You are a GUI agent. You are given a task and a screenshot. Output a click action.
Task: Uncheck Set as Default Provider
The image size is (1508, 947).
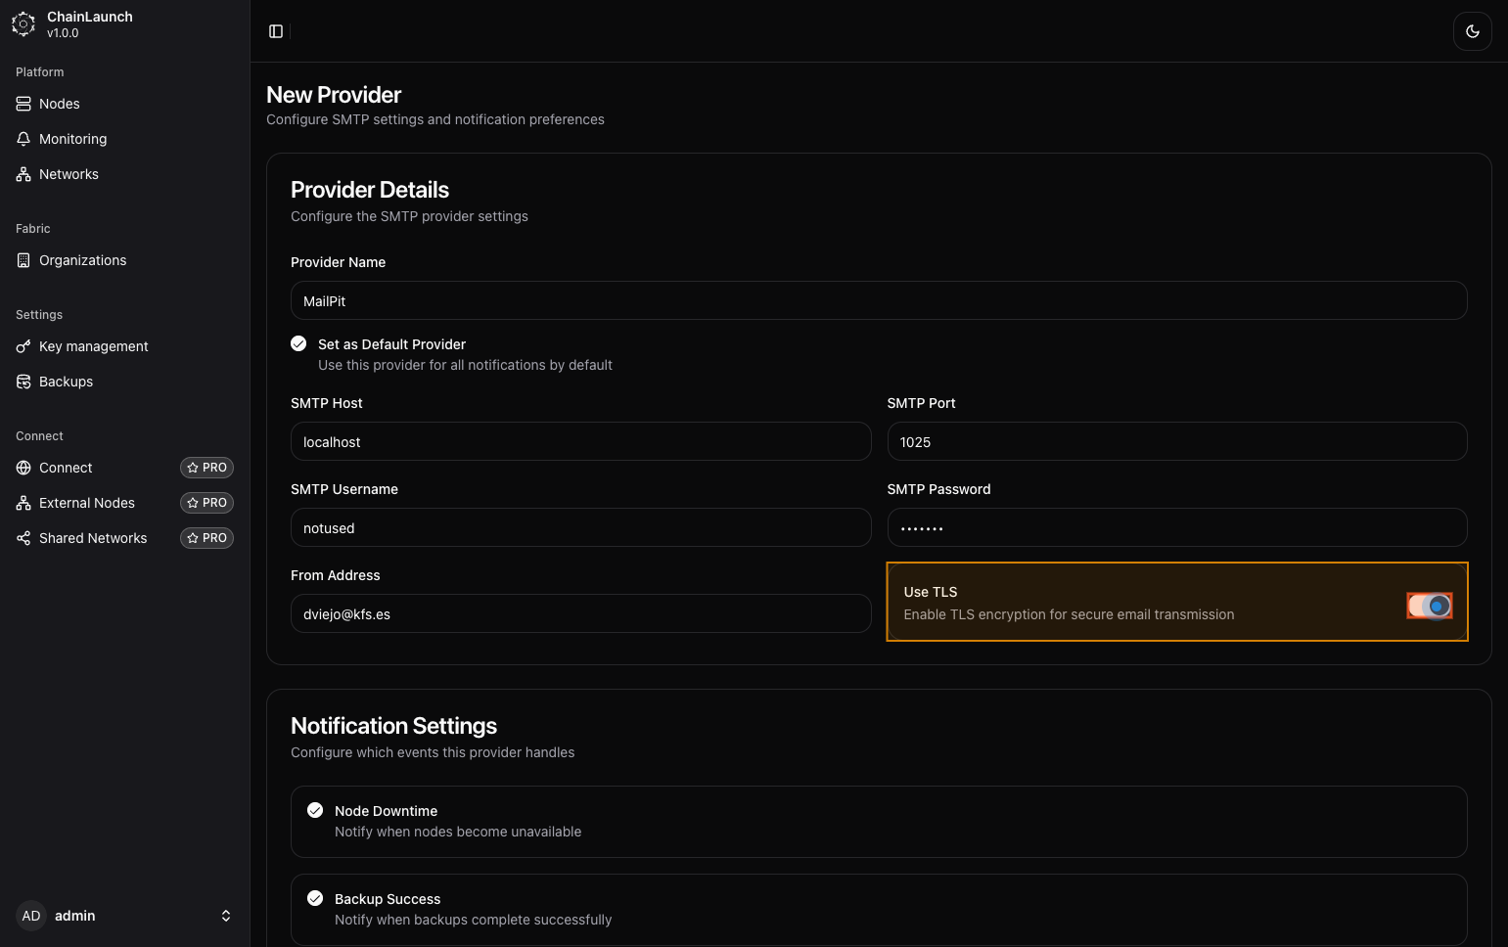tap(298, 343)
